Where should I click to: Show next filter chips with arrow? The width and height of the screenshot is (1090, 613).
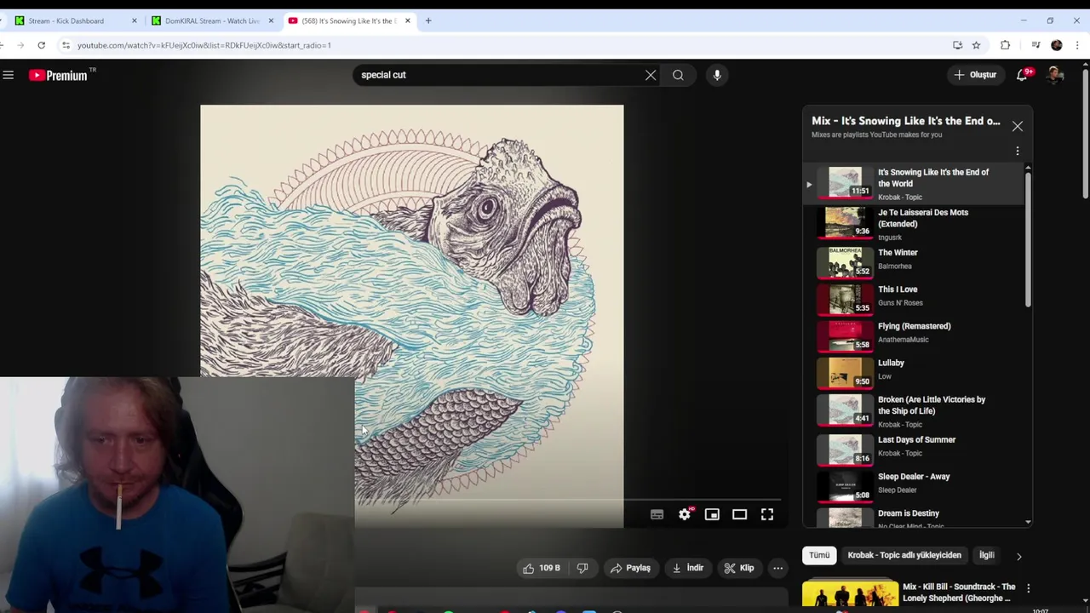coord(1018,556)
